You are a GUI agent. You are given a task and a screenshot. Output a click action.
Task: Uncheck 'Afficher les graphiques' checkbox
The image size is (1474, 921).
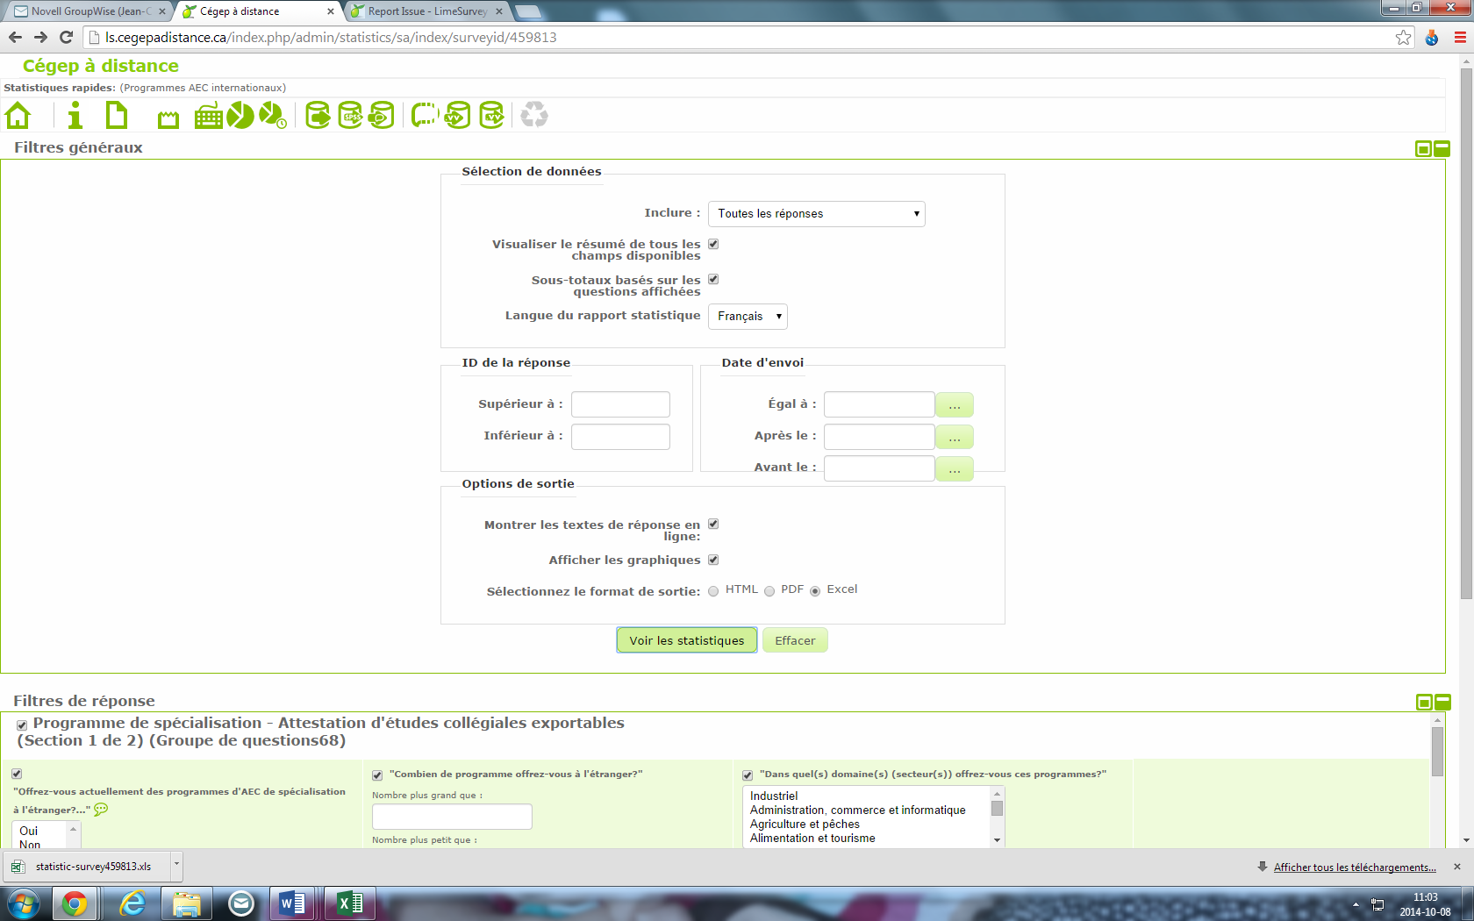713,560
